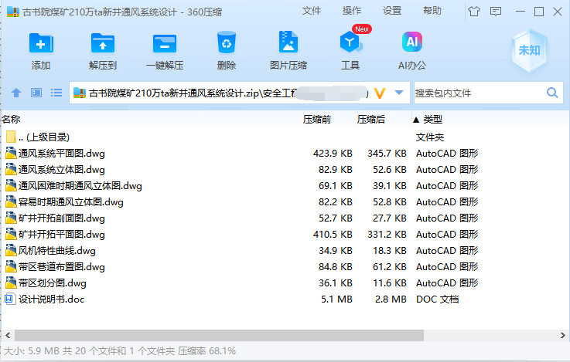
Task: Select the file 容易时期通风立体图.dwg
Action: pyautogui.click(x=71, y=201)
